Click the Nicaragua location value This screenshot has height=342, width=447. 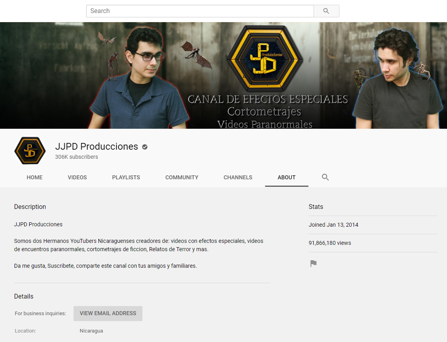coord(91,331)
